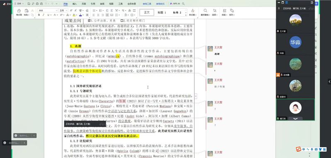Image resolution: width=331 pixels, height=158 pixels.
Task: Open the font name dropdown
Action: pos(48,10)
